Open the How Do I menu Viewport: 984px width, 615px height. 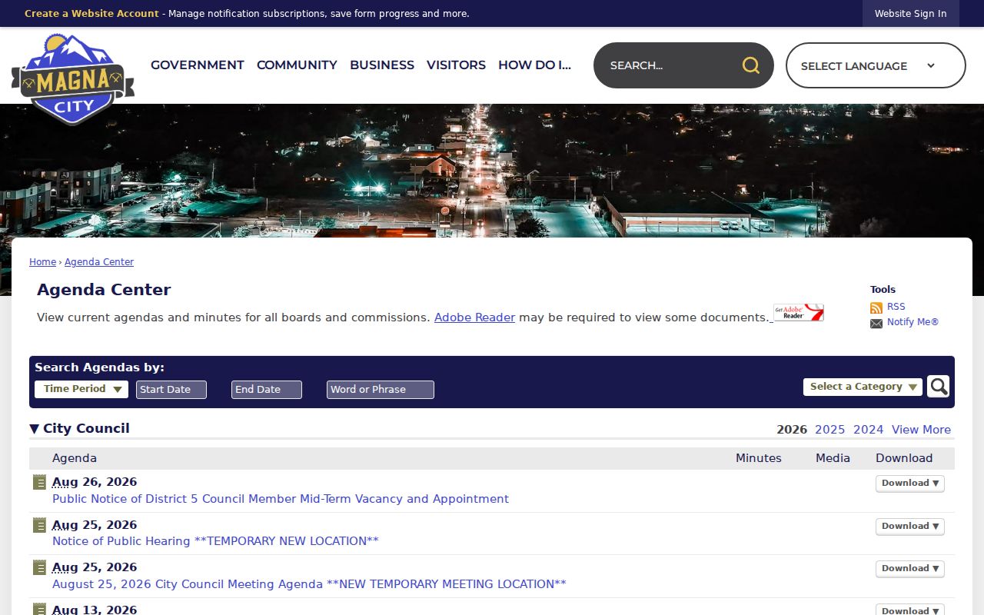[534, 65]
